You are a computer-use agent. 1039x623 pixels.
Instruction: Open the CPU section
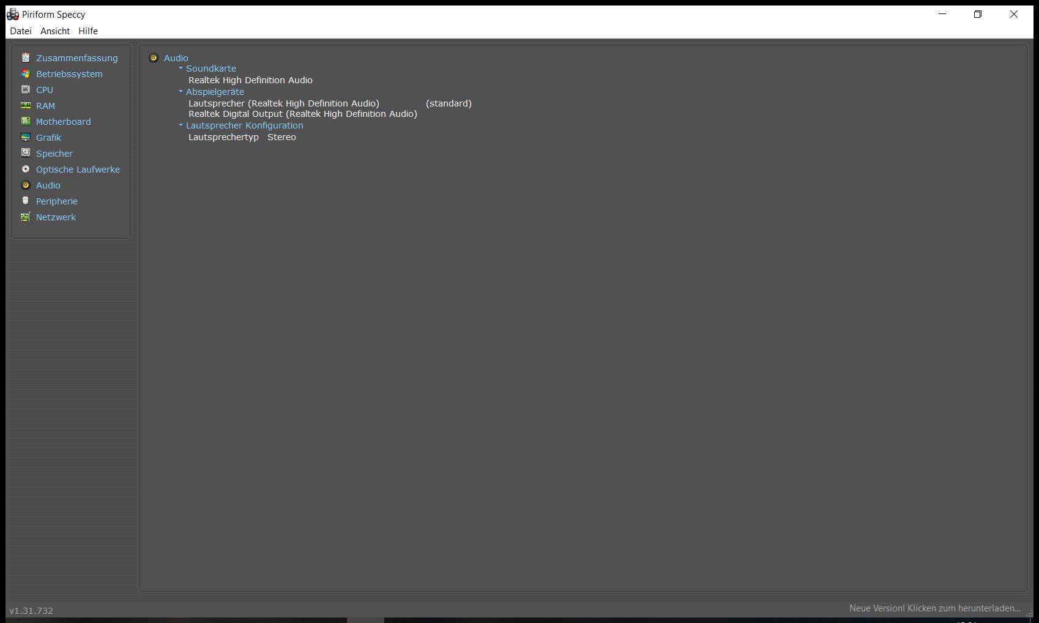[x=45, y=90]
